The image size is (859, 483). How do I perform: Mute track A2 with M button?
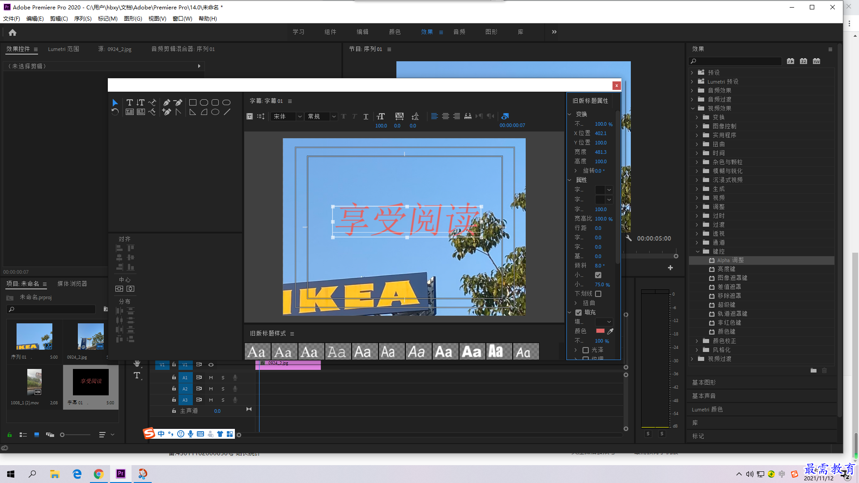[x=211, y=389]
